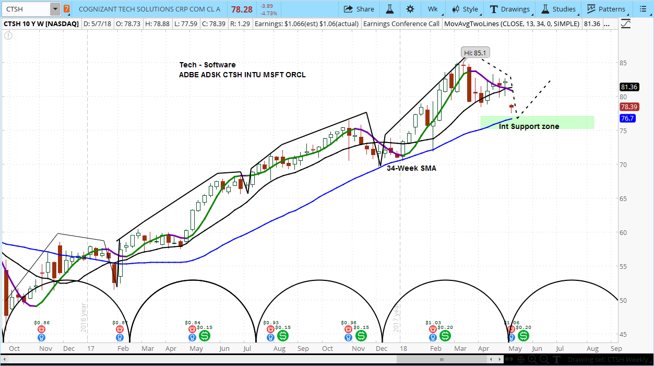This screenshot has height=366, width=654.
Task: Click the 81.36 price axis label
Action: pos(629,87)
